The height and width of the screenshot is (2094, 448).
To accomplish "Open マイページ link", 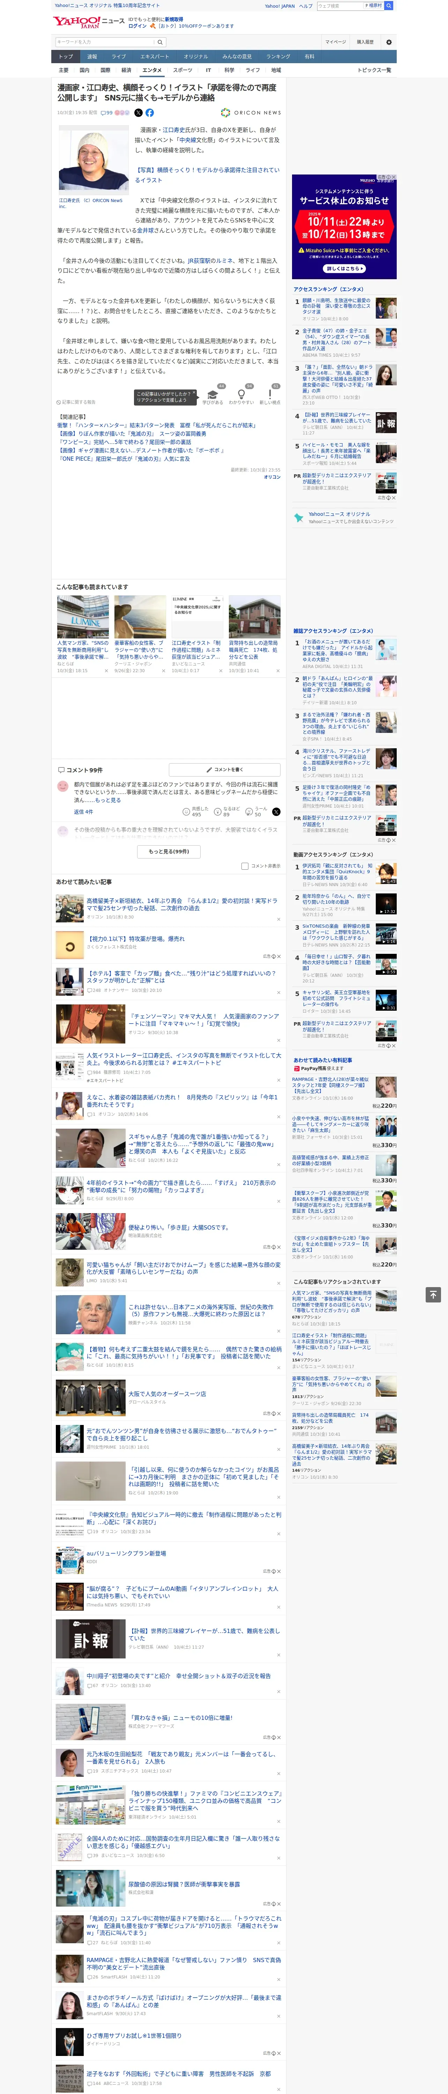I will (x=335, y=42).
